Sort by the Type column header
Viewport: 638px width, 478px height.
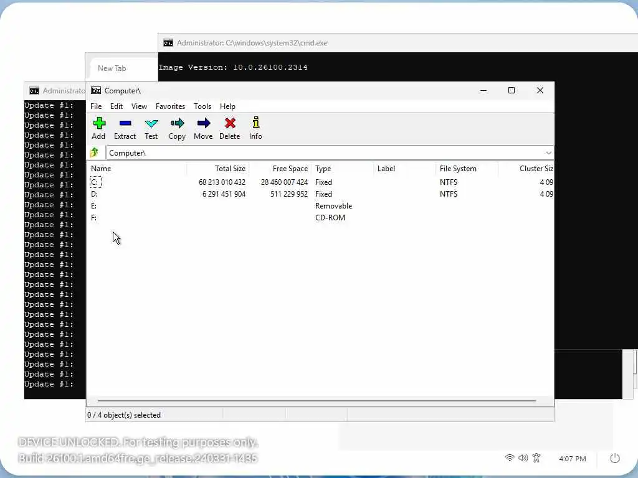pyautogui.click(x=343, y=168)
